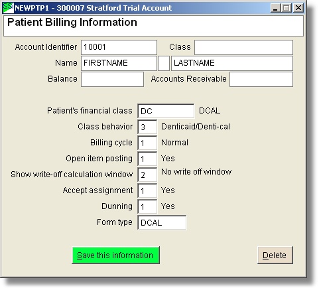Click the Denticaid/Denti-cal description text
The height and width of the screenshot is (290, 319).
coord(196,127)
